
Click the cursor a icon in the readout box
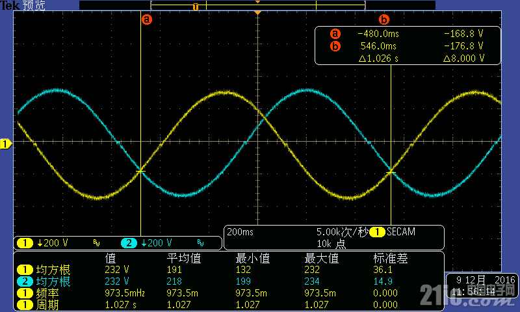pos(335,34)
